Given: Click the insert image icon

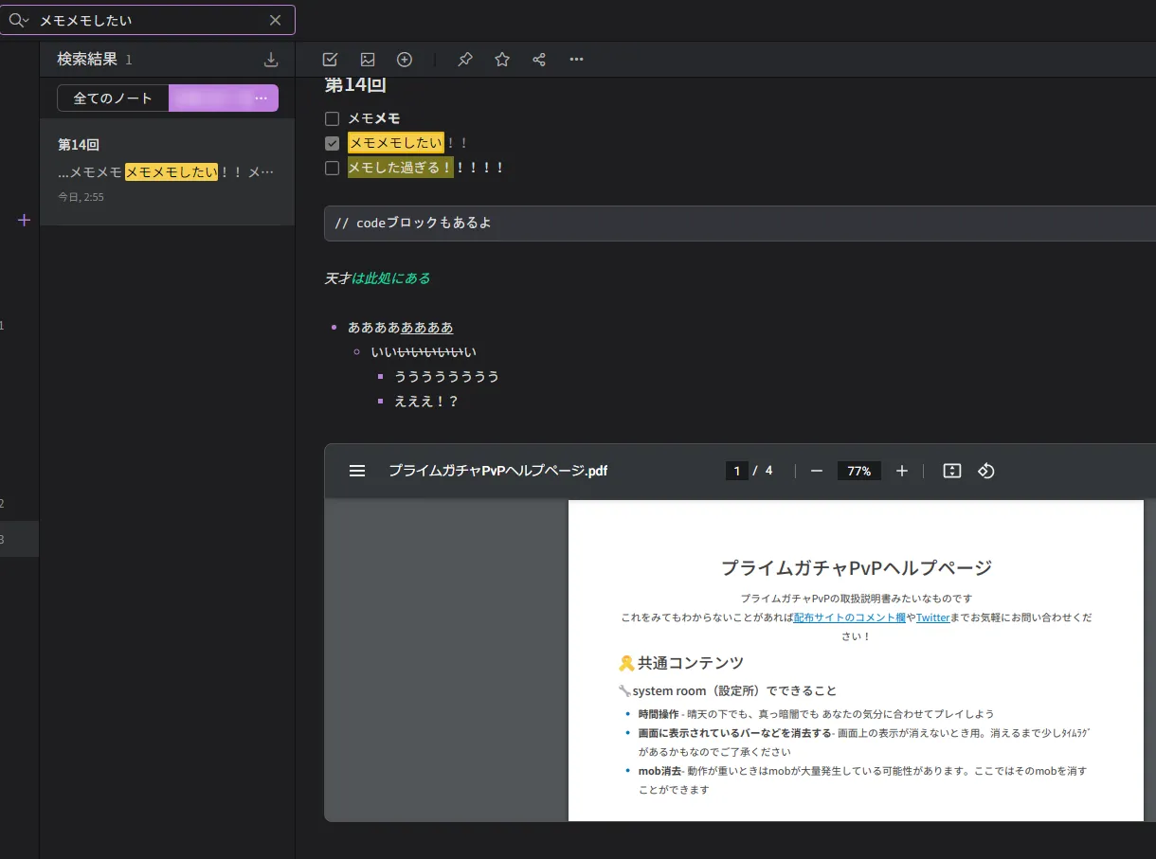Looking at the screenshot, I should (x=368, y=60).
